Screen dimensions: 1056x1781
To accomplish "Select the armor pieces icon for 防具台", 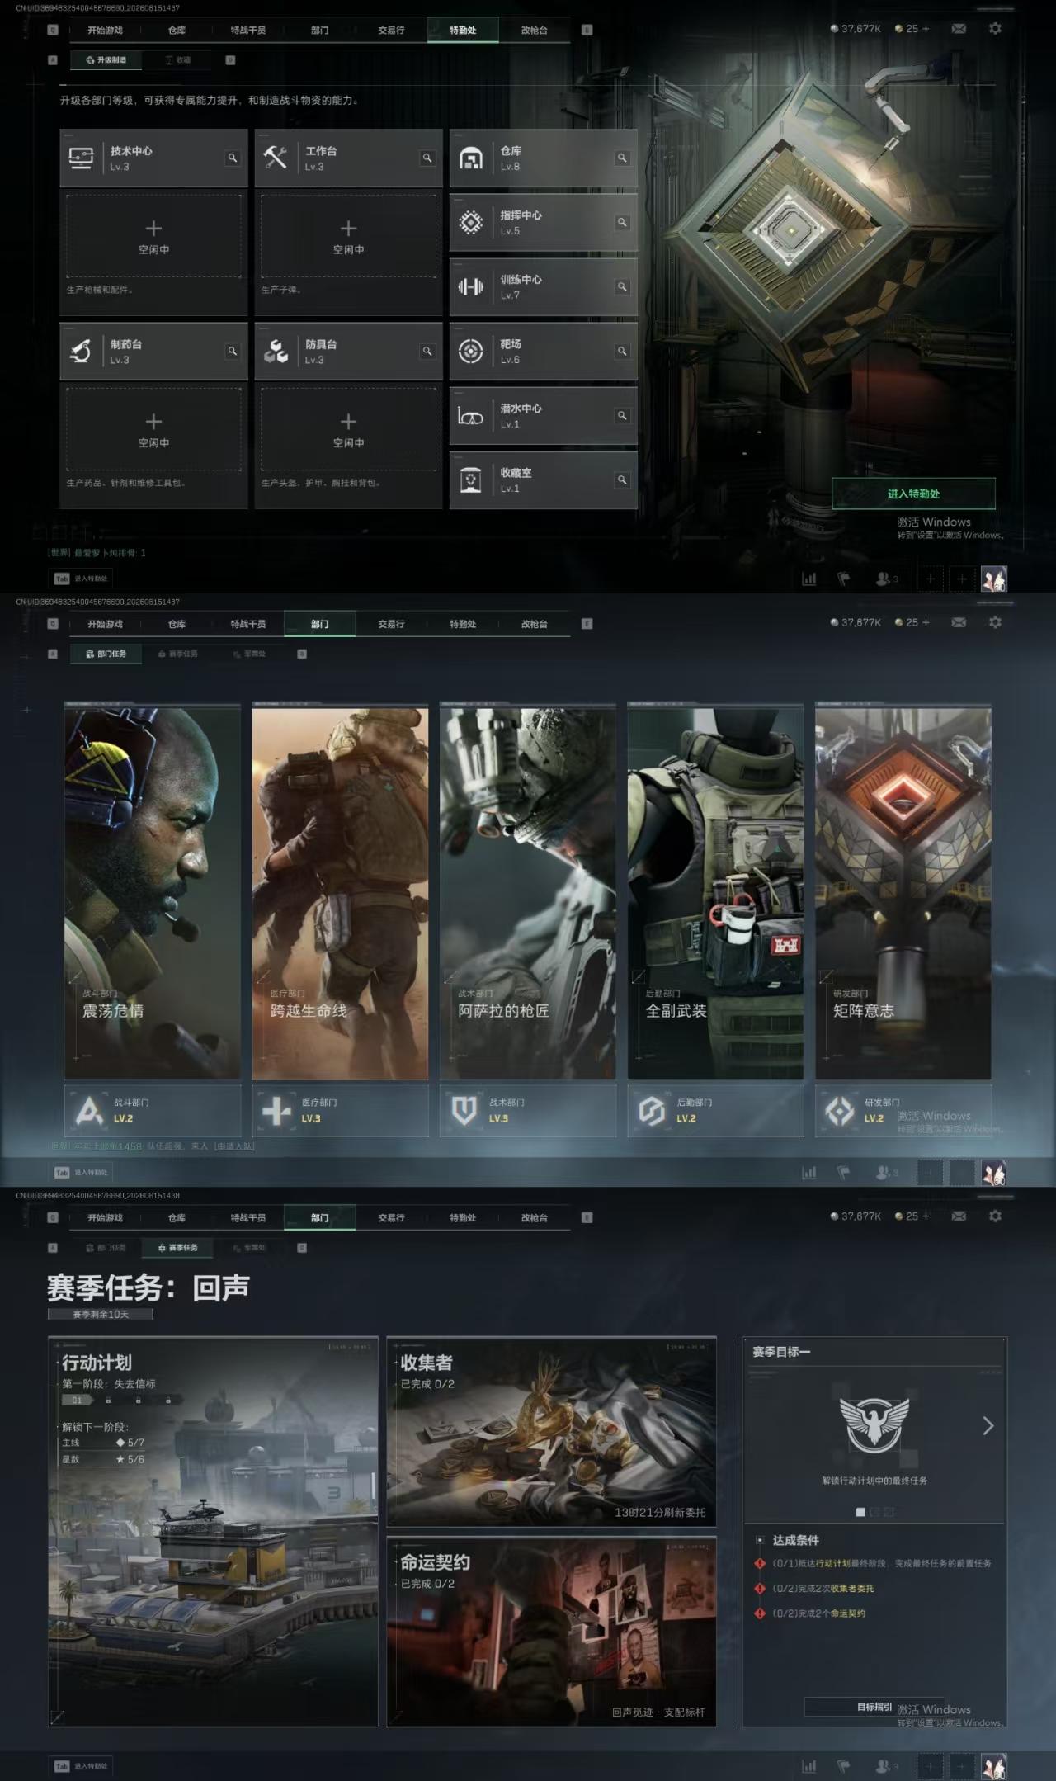I will pos(276,351).
